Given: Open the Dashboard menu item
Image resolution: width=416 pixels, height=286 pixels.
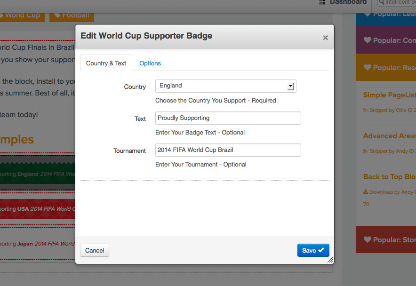Looking at the screenshot, I should point(343,2).
